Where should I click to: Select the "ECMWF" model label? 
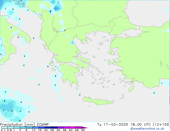tap(43, 125)
